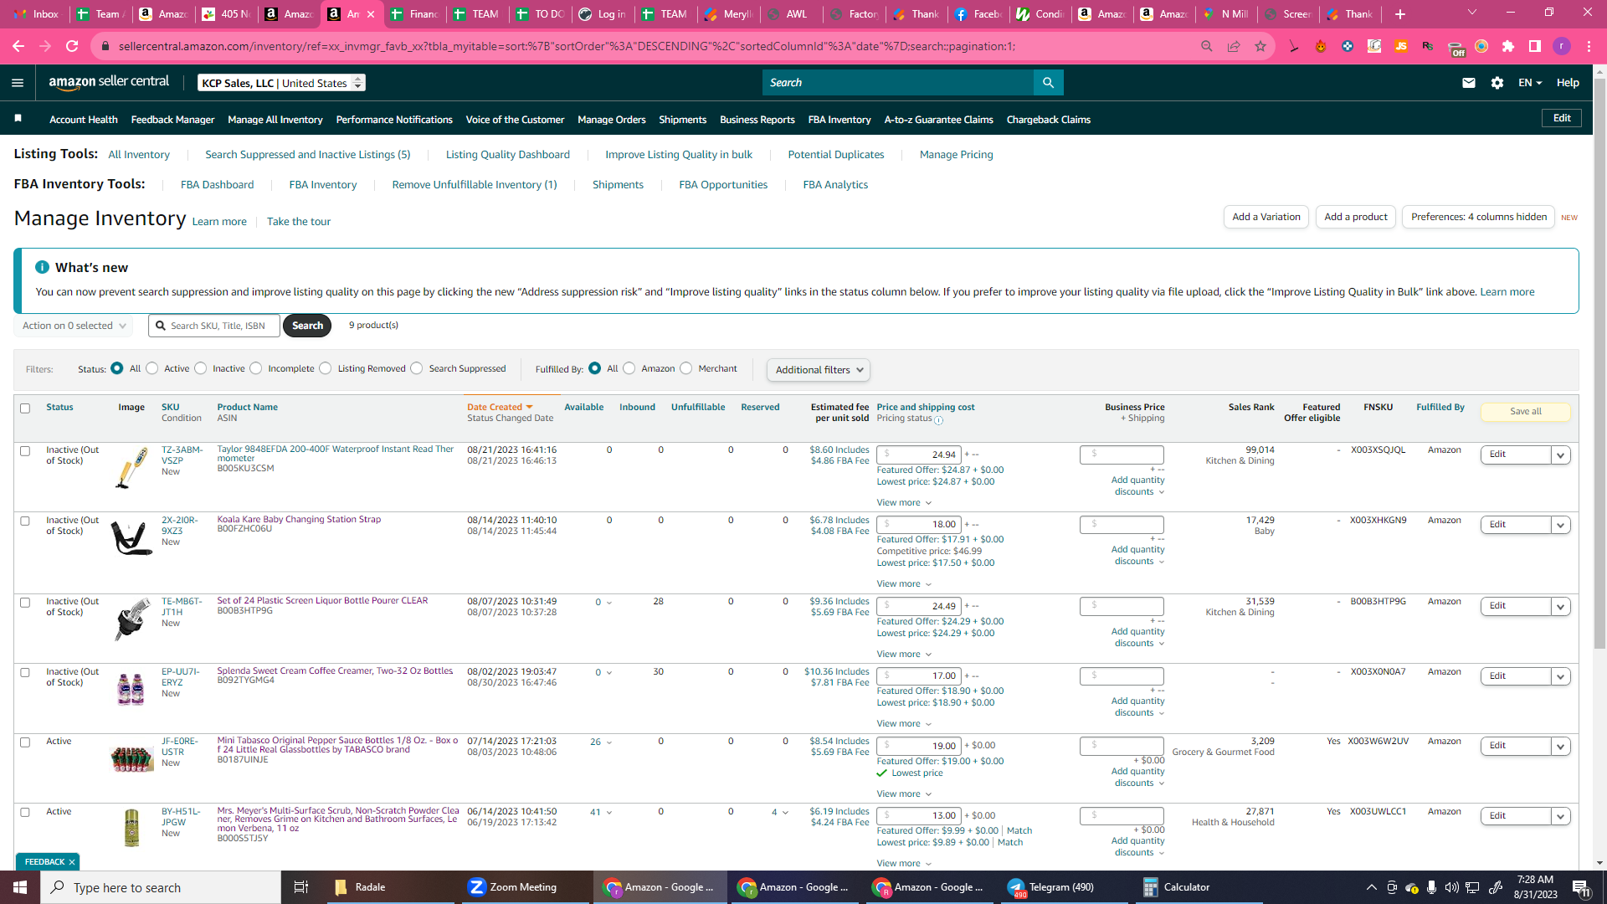Click the SKU search input field

click(x=214, y=326)
